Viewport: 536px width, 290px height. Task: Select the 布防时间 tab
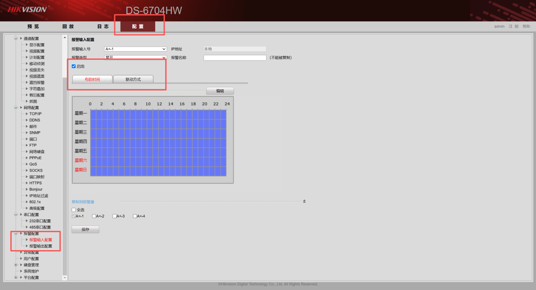point(92,80)
